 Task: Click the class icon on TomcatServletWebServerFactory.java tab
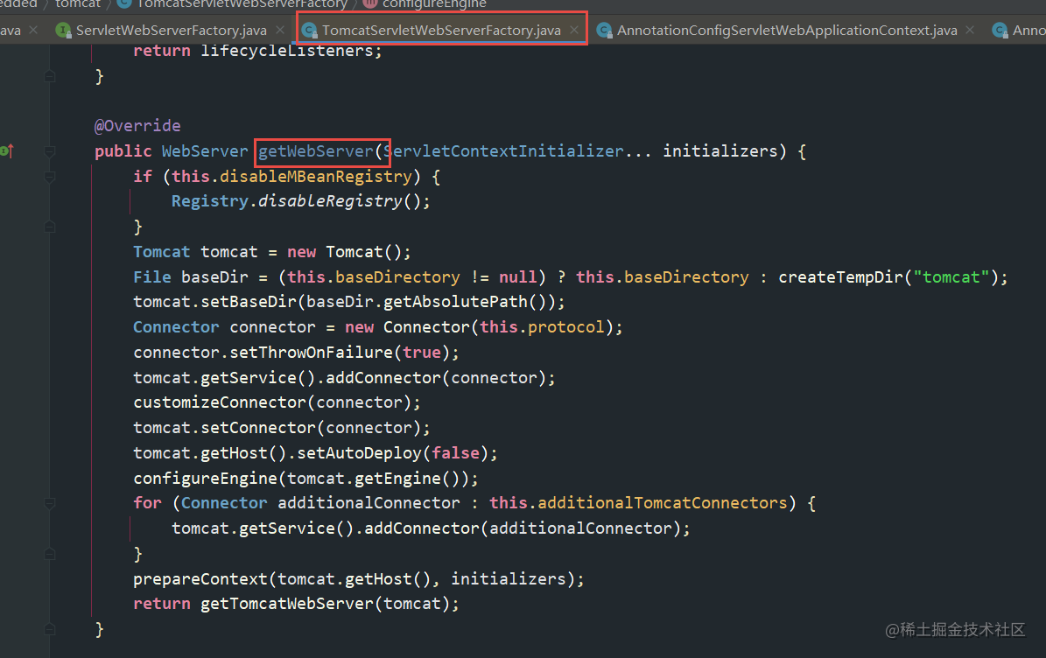point(309,30)
